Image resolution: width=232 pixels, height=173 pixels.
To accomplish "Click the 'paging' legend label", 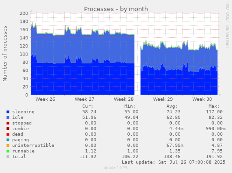I will pos(21,140).
